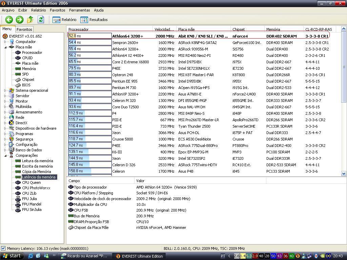Open Leitura da memória benchmark
Viewport: 347px width, 260px height.
[x=37, y=161]
